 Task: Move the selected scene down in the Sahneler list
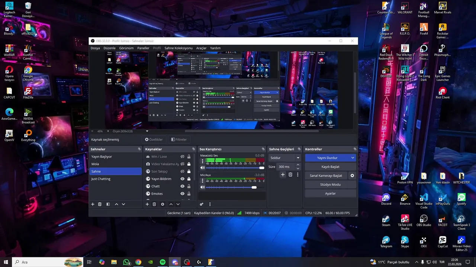[123, 204]
